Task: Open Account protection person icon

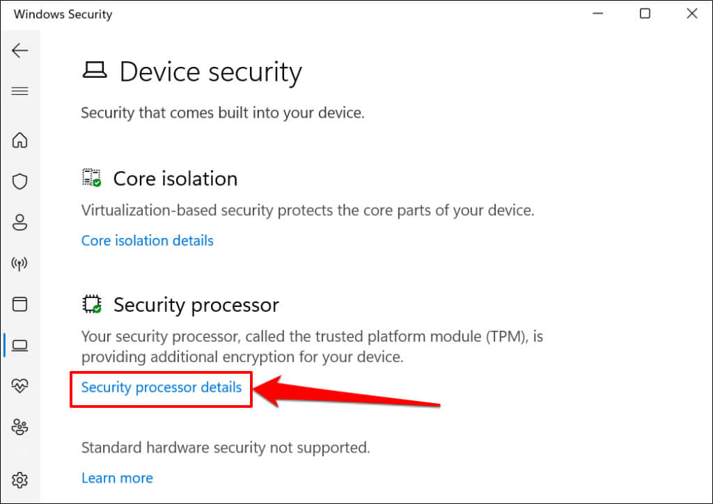Action: 20,223
